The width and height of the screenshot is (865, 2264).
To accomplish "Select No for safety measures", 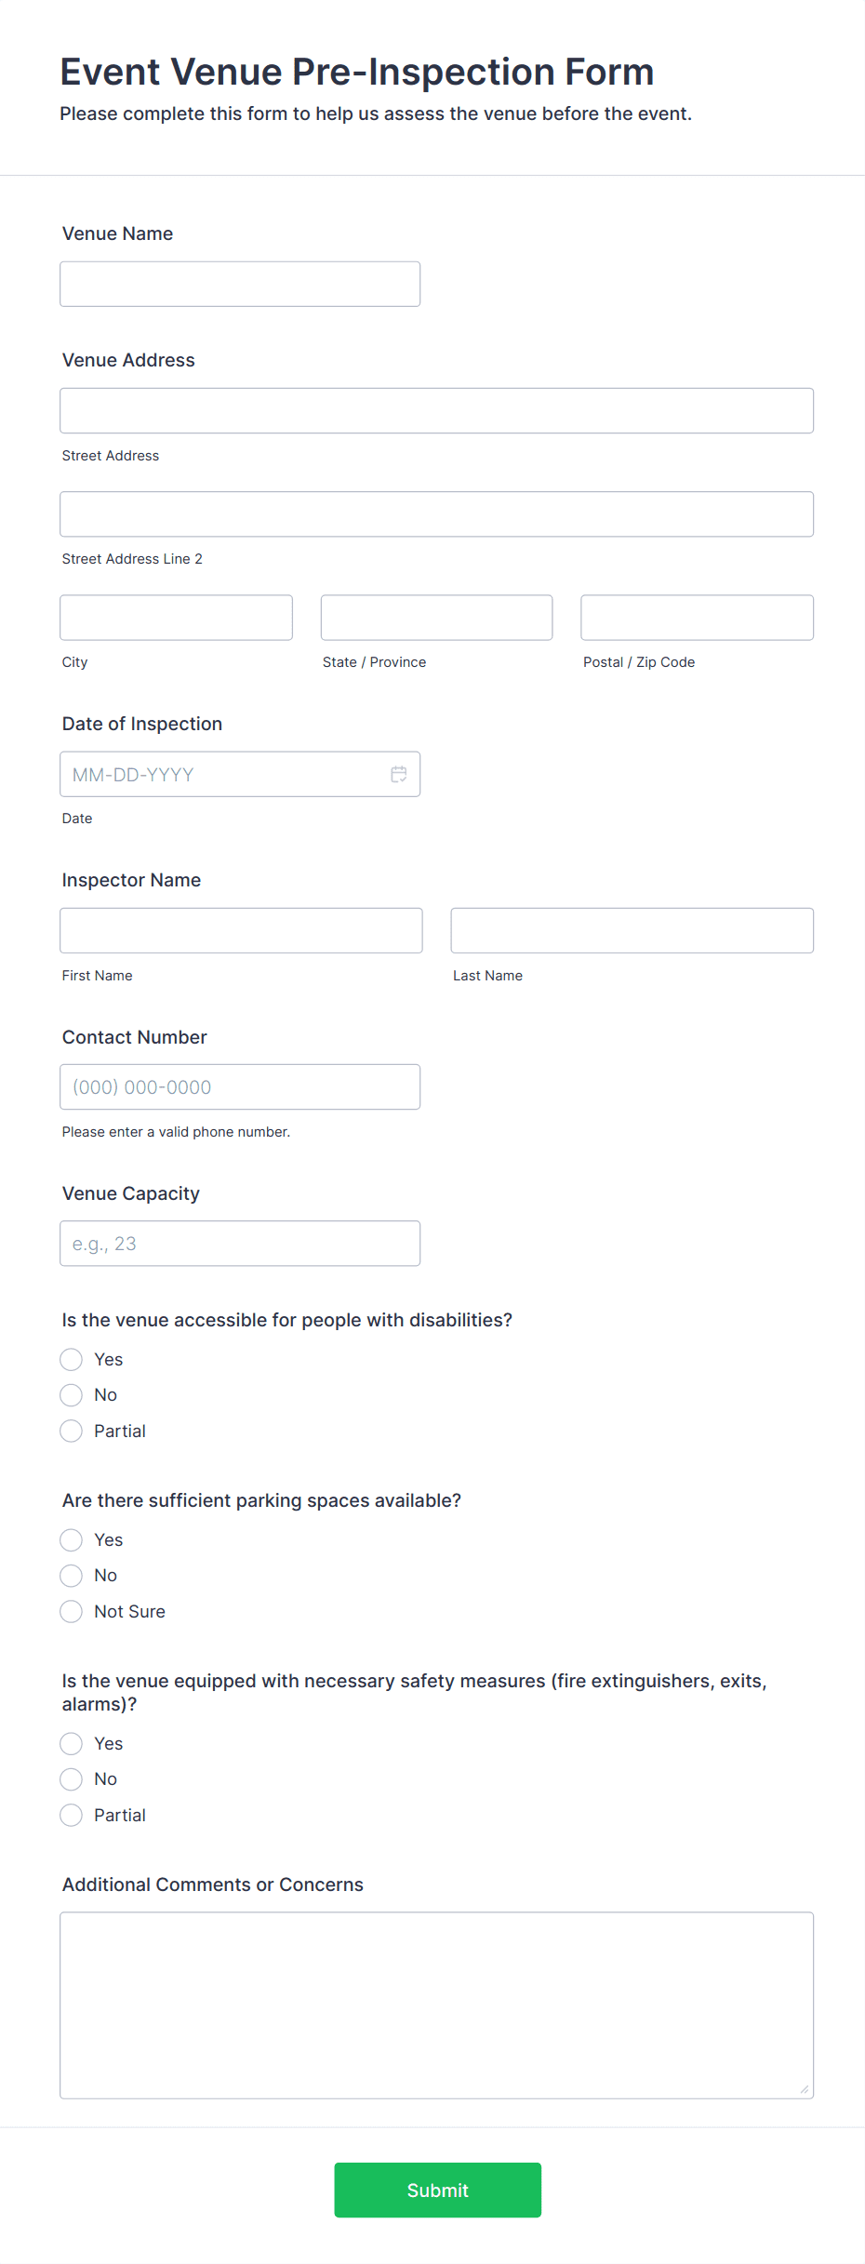I will click(71, 1778).
